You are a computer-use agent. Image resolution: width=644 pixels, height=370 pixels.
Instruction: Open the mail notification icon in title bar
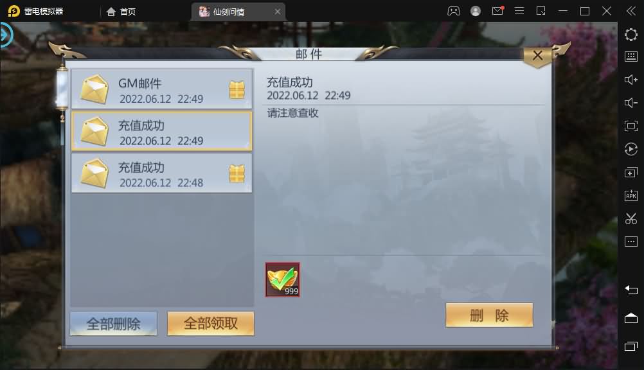pyautogui.click(x=497, y=11)
